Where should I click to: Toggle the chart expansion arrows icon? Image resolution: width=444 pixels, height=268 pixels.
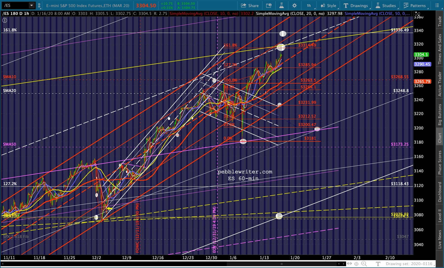click(417, 14)
